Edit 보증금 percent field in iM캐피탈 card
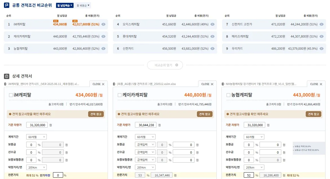The image size is (330, 179). [x=31, y=145]
